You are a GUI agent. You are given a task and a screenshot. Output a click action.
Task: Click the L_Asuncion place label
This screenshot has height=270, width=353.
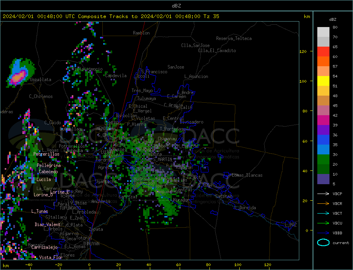click(x=196, y=76)
